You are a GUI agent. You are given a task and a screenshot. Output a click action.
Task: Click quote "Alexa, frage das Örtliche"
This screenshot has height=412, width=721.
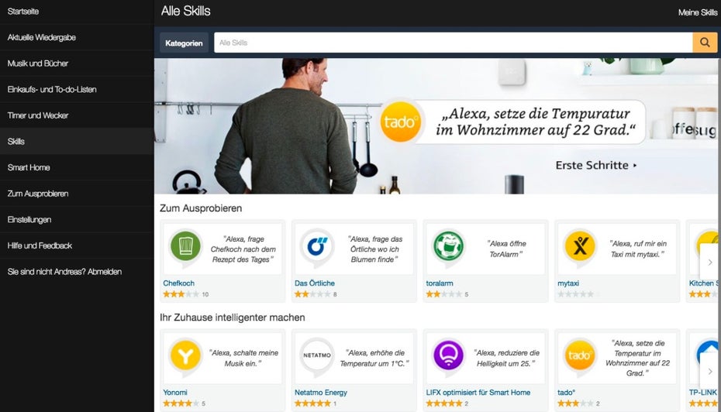pos(374,249)
